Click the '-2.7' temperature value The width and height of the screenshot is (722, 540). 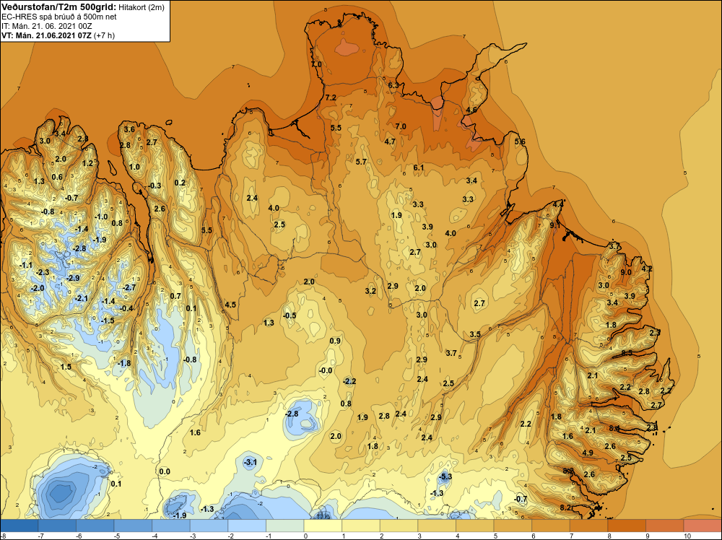129,287
